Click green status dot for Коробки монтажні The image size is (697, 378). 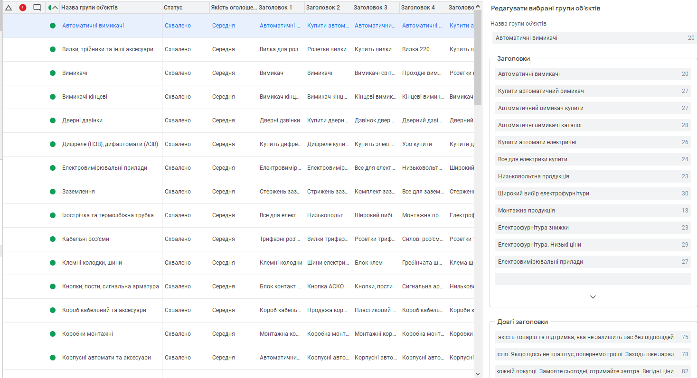pyautogui.click(x=53, y=334)
